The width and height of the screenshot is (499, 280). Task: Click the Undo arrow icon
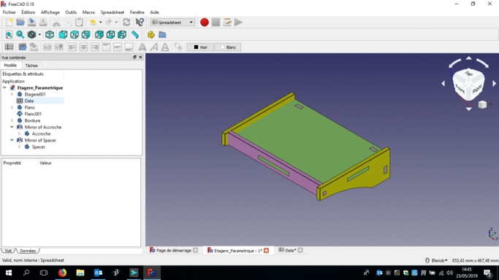coord(93,22)
